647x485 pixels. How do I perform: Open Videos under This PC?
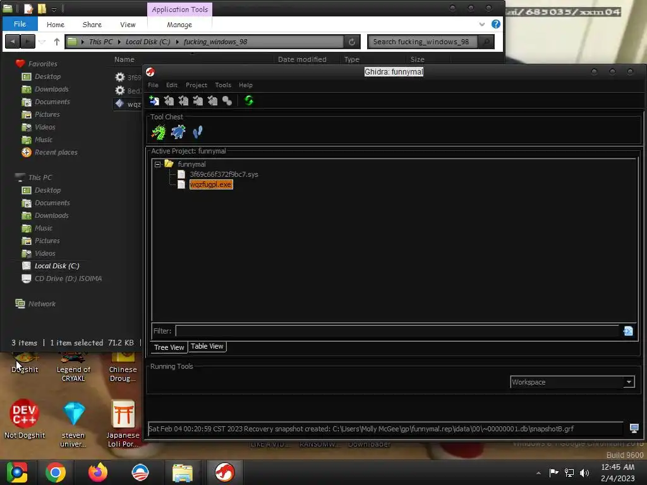pyautogui.click(x=45, y=253)
